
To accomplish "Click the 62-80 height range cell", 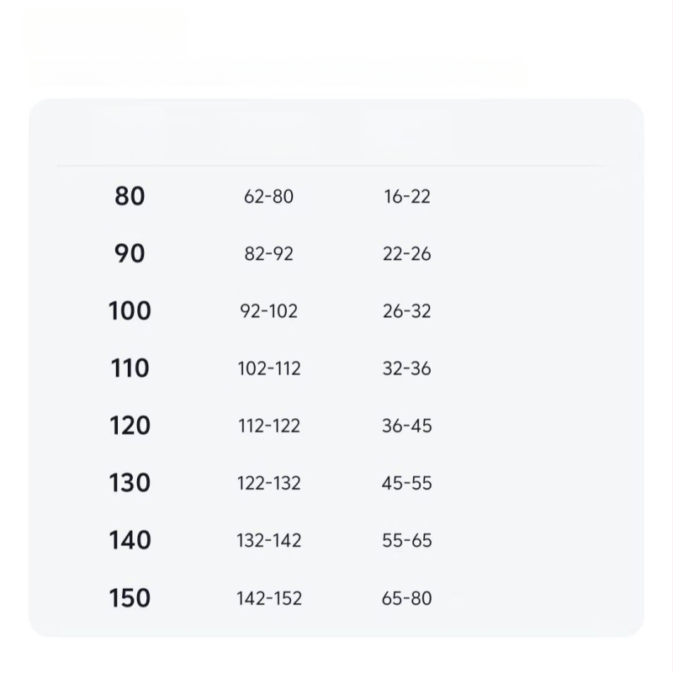I will [x=268, y=197].
